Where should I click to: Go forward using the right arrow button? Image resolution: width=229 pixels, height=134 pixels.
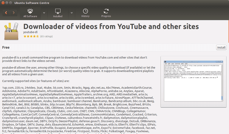click(14, 13)
